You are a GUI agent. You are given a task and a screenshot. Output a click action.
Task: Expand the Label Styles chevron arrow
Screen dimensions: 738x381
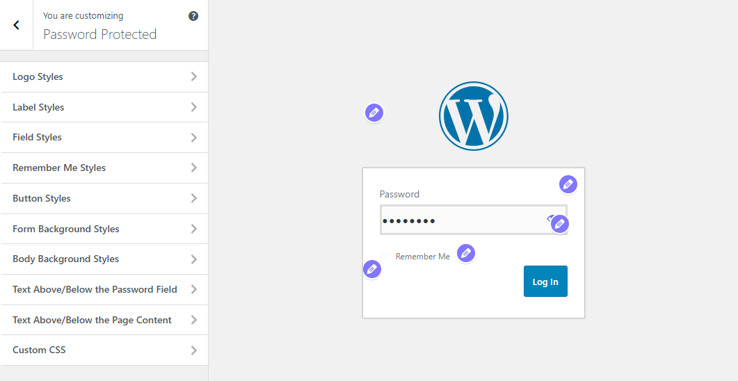click(194, 107)
